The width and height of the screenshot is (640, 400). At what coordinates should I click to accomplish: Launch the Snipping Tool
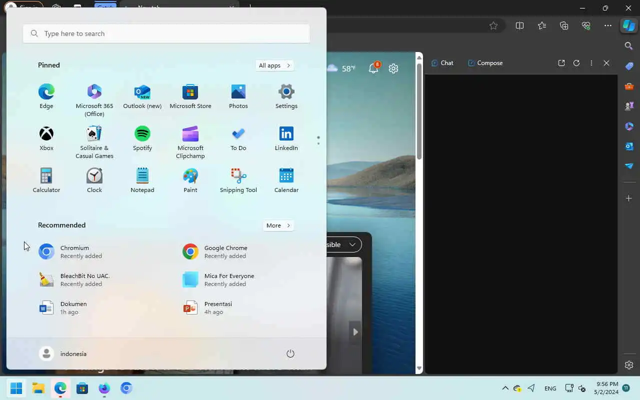(x=238, y=180)
